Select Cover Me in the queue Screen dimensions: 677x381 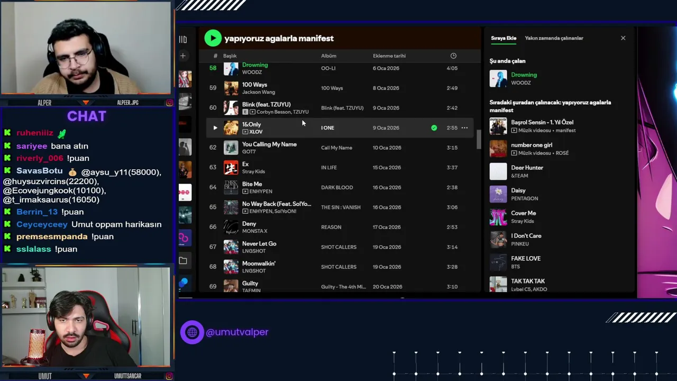point(560,217)
